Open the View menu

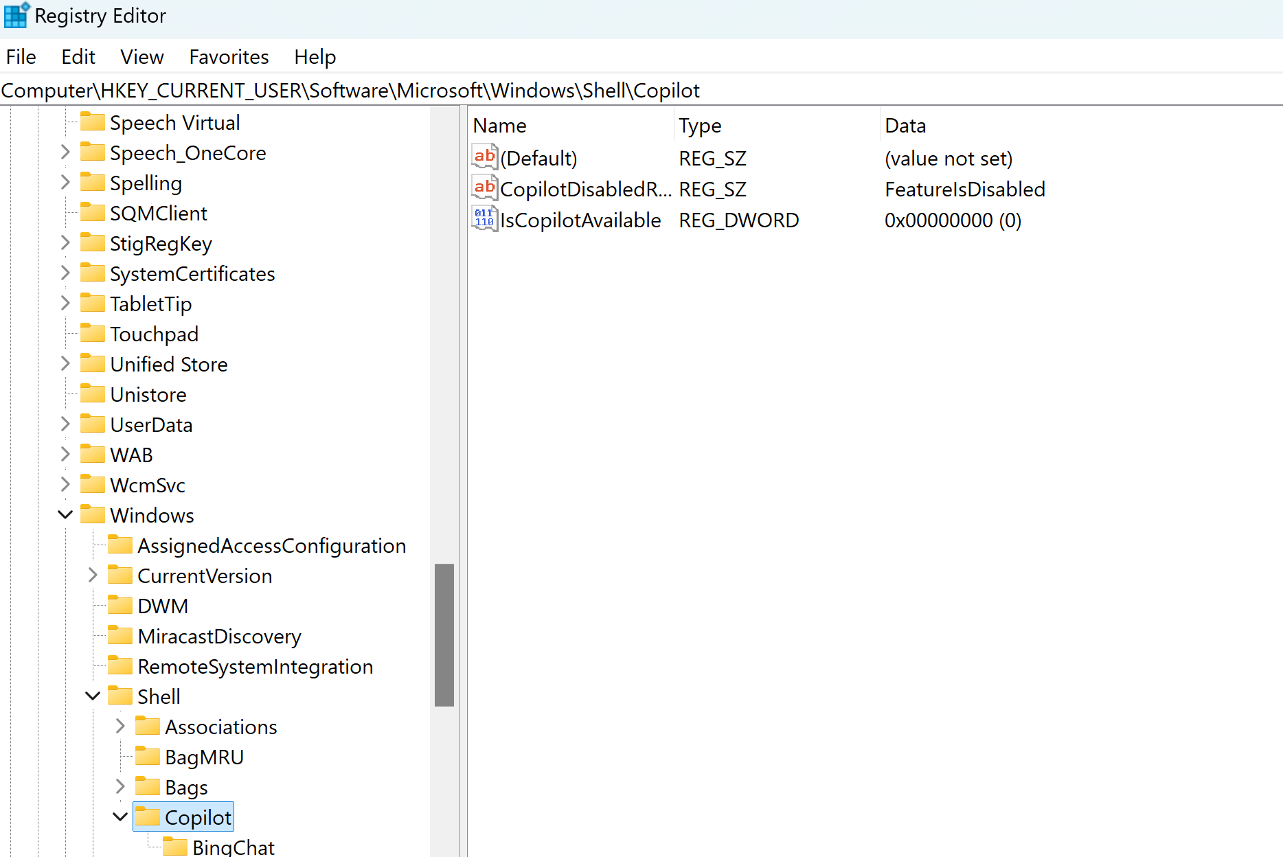pyautogui.click(x=142, y=57)
